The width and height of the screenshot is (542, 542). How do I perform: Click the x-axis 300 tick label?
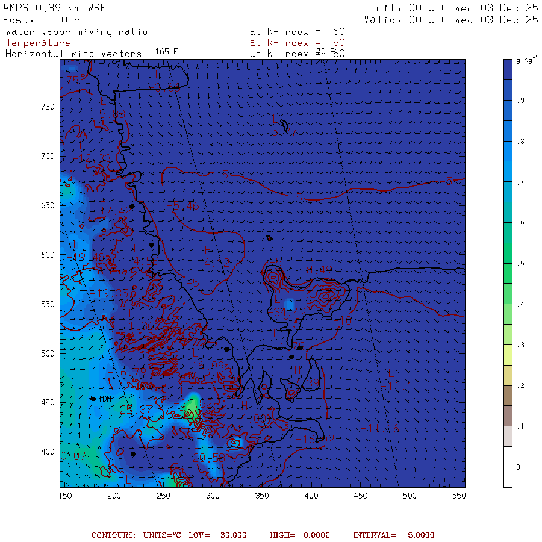pyautogui.click(x=213, y=496)
